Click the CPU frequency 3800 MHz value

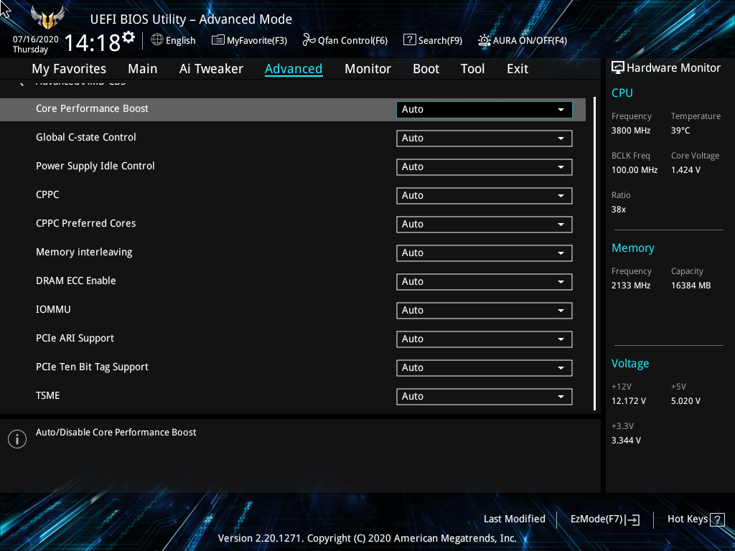point(630,131)
